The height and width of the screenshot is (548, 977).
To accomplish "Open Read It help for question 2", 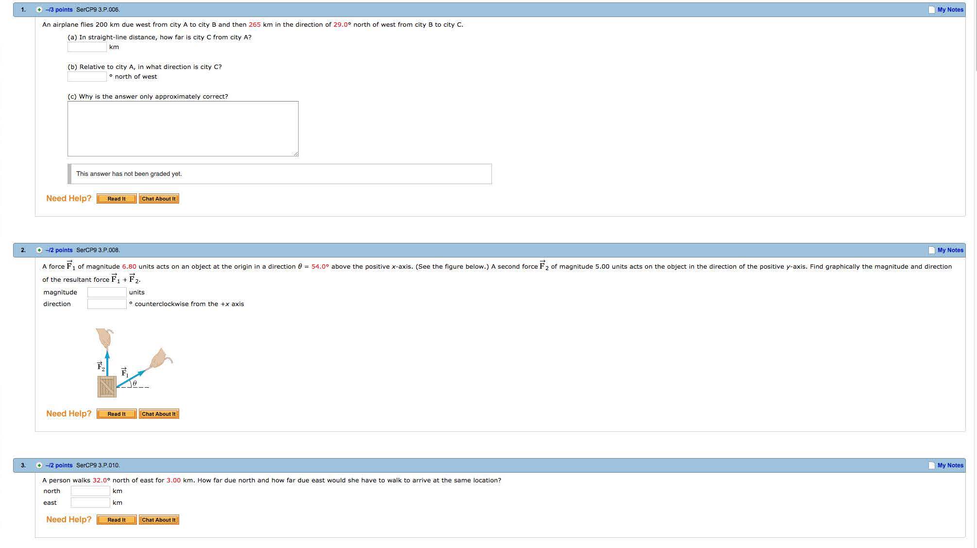I will pyautogui.click(x=117, y=414).
